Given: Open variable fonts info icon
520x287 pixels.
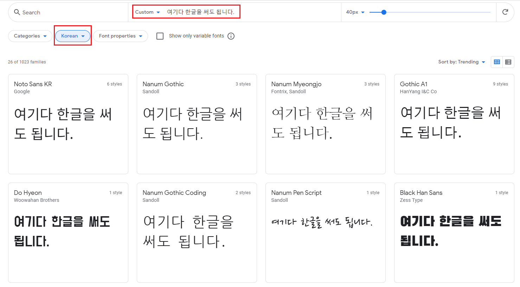Looking at the screenshot, I should click(231, 36).
